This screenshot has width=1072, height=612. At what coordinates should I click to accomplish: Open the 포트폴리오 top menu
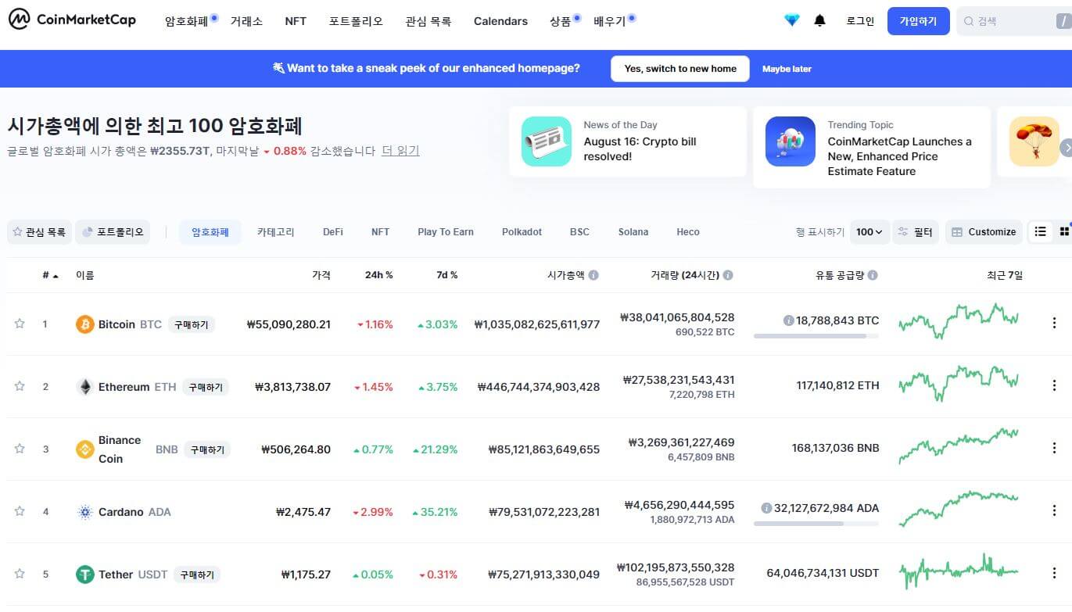coord(356,21)
